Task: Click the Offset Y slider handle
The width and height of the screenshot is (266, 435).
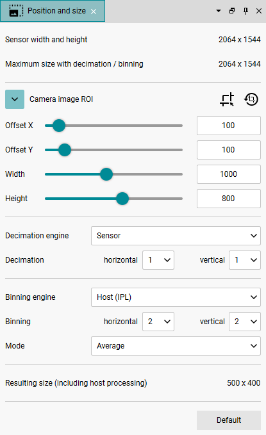Action: [65, 150]
